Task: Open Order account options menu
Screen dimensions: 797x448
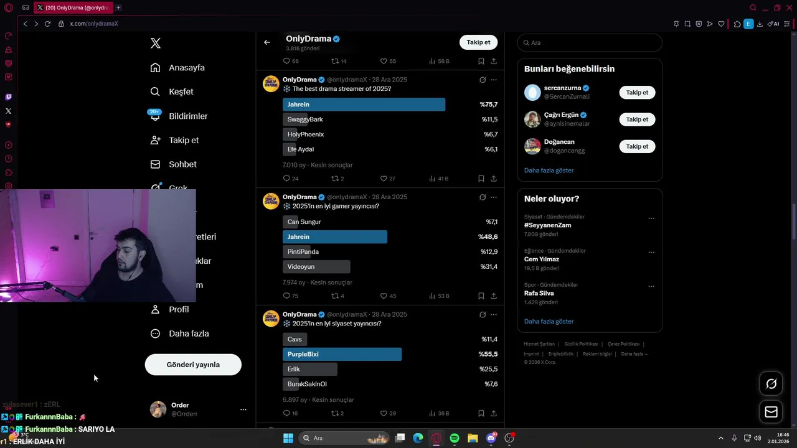Action: tap(243, 409)
